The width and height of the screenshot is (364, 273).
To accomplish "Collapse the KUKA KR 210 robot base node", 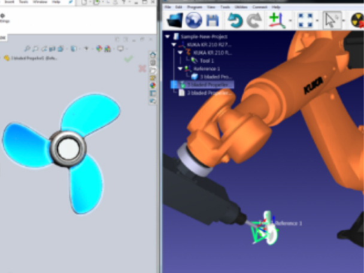I will (x=174, y=44).
